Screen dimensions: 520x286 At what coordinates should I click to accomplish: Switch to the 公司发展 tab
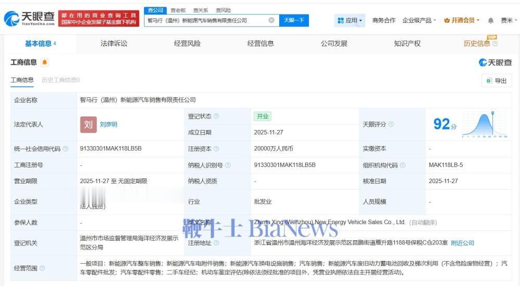point(334,44)
